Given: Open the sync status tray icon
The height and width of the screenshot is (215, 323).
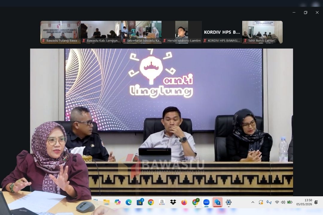Looking at the screenshot, I should click(x=261, y=202).
